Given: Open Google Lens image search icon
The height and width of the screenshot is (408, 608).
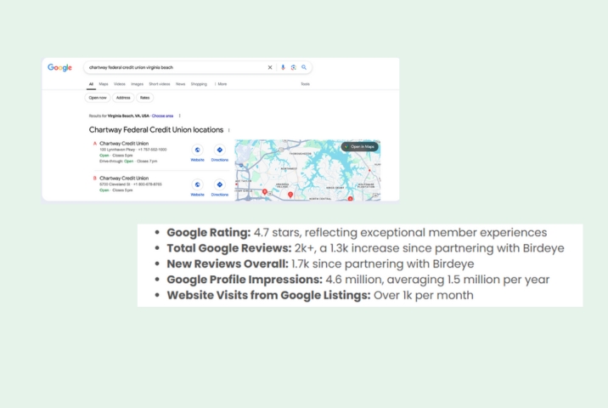Looking at the screenshot, I should (x=294, y=67).
